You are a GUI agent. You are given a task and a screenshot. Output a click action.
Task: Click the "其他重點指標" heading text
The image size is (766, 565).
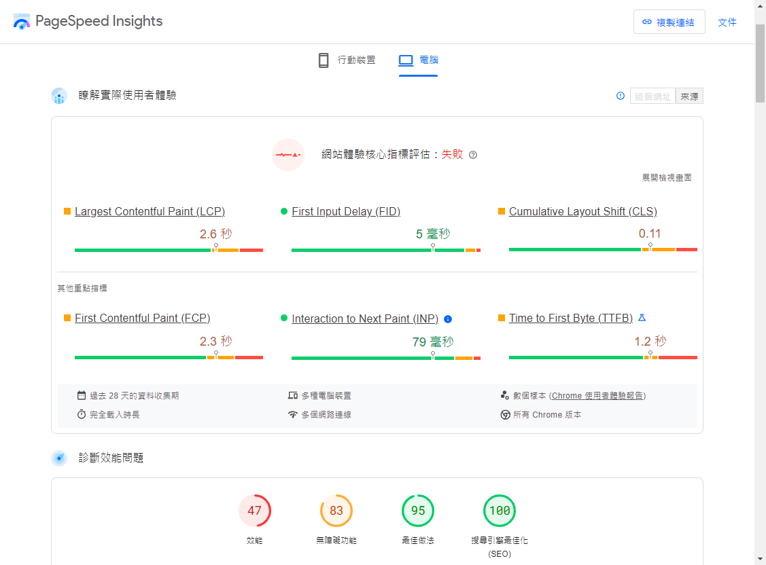coord(82,289)
